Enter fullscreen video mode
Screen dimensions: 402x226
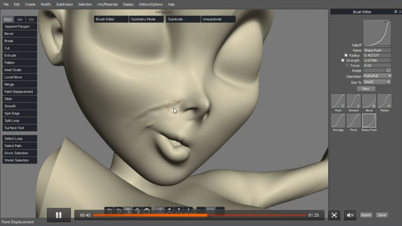coord(334,215)
